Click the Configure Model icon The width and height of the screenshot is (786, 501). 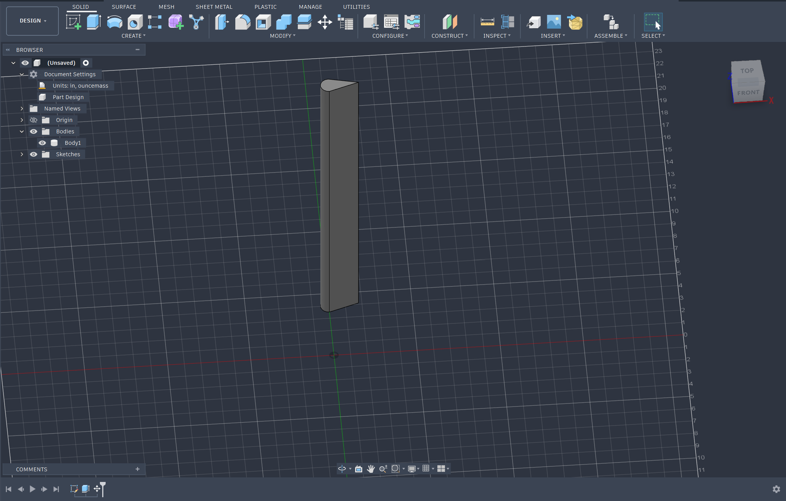(x=371, y=22)
